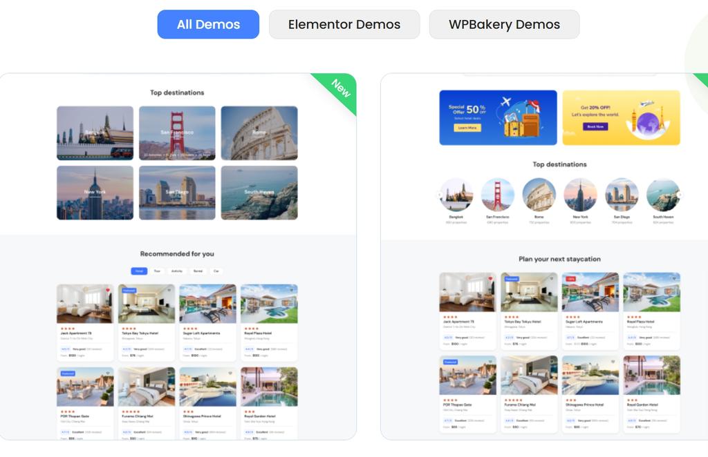Click the green New ribbon on left demo

tap(340, 88)
